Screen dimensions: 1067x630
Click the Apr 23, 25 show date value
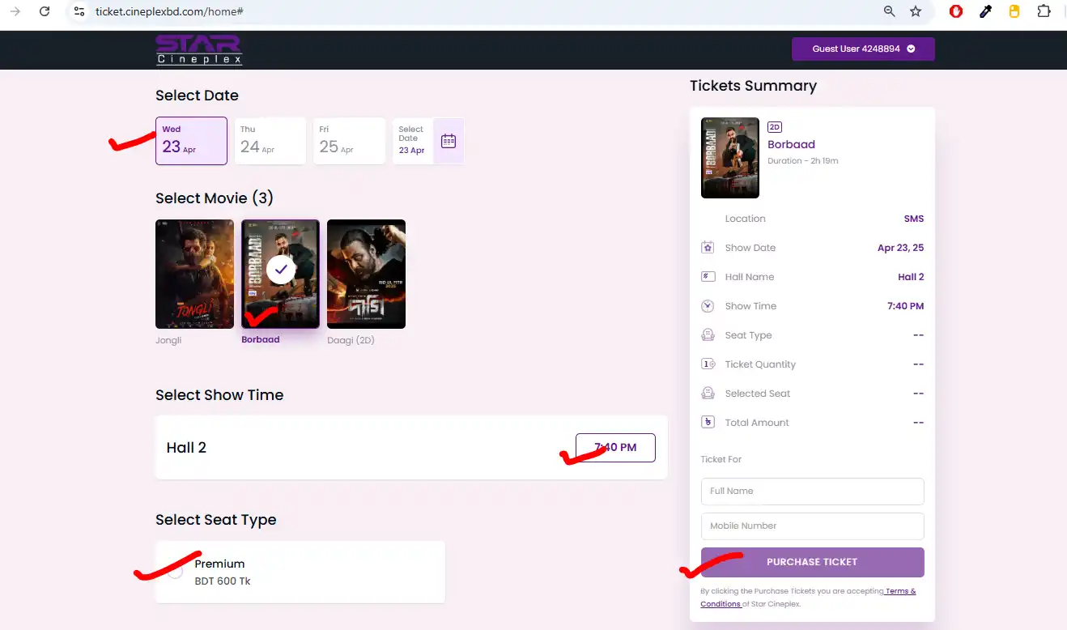(x=900, y=248)
